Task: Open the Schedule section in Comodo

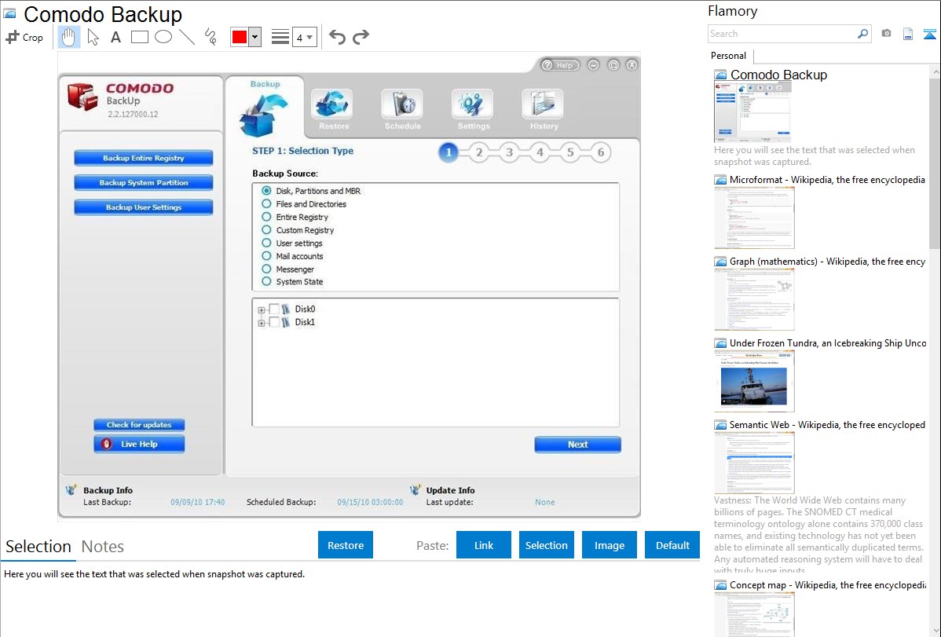Action: click(x=403, y=109)
